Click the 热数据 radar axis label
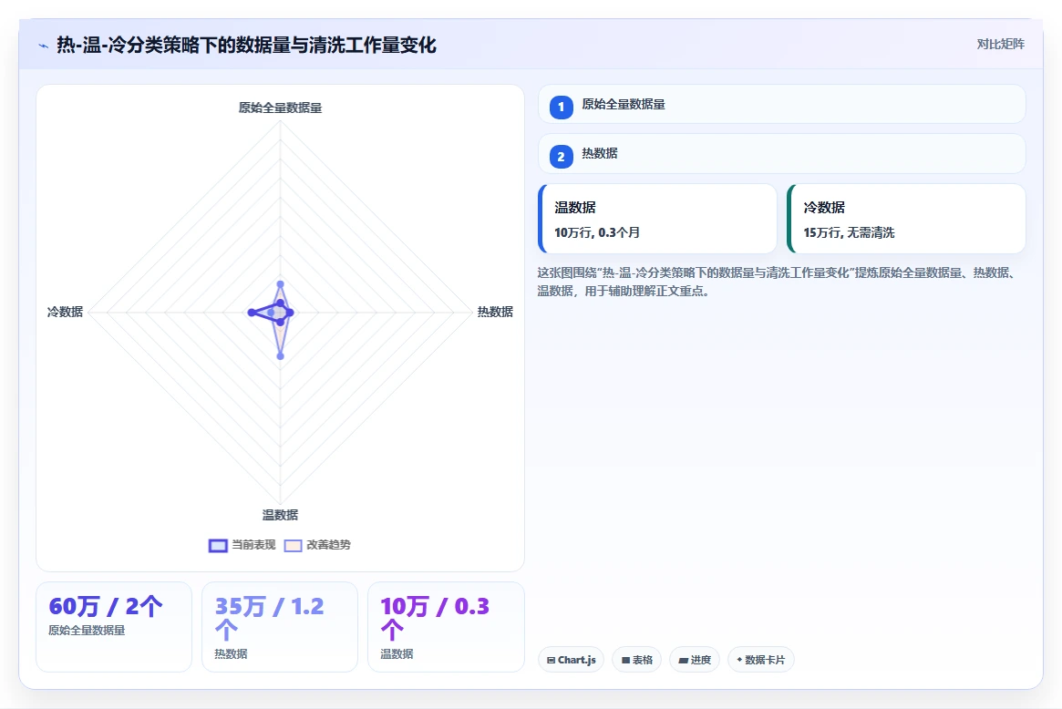Viewport: 1062px width, 709px height. [495, 312]
